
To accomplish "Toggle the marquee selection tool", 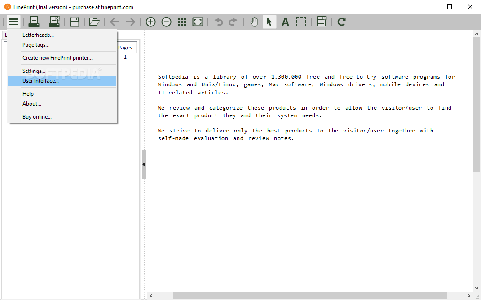I will [301, 21].
